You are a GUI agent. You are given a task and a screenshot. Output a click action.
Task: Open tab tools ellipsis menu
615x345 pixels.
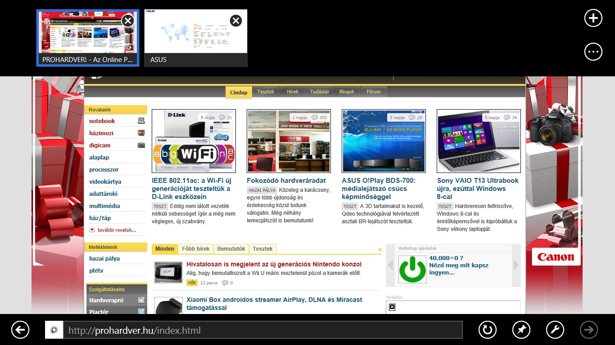(x=593, y=52)
